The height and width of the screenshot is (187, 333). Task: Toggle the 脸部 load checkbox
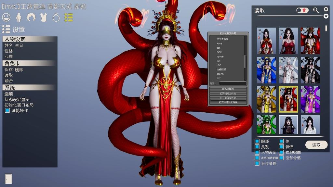pyautogui.click(x=257, y=141)
